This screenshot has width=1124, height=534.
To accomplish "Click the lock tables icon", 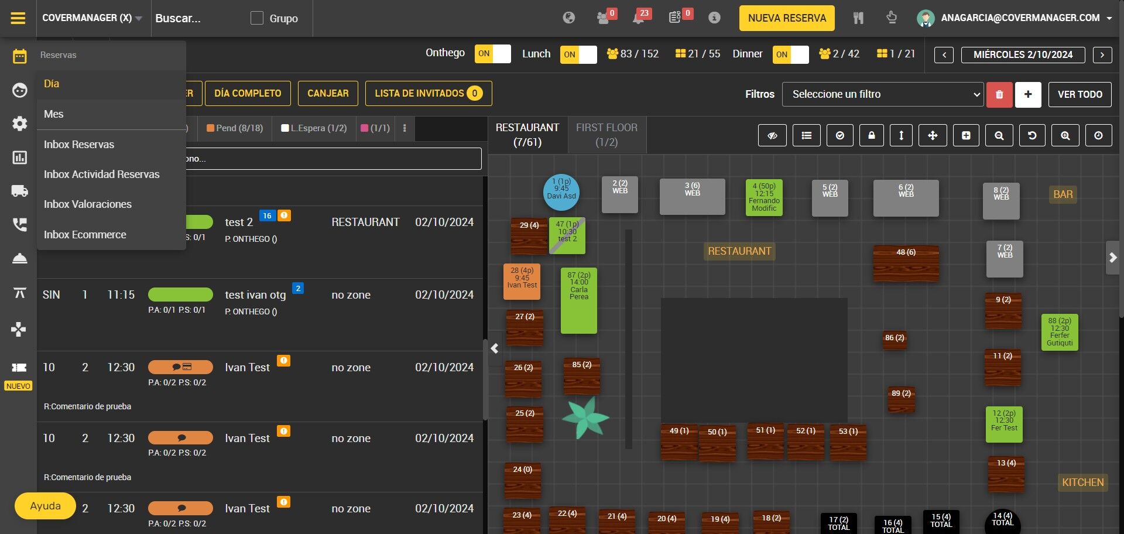I will (x=872, y=135).
